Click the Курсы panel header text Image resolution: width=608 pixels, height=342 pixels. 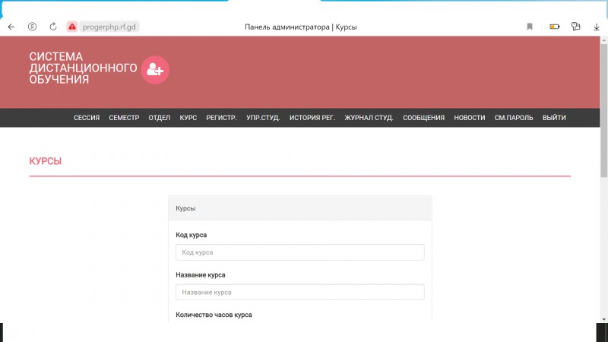[185, 208]
